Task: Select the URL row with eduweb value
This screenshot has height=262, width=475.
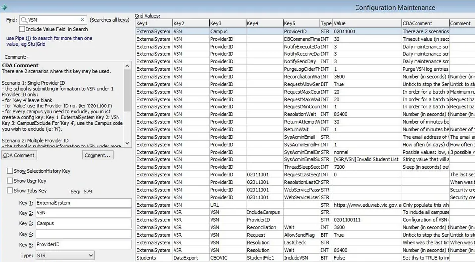Action: click(x=305, y=205)
